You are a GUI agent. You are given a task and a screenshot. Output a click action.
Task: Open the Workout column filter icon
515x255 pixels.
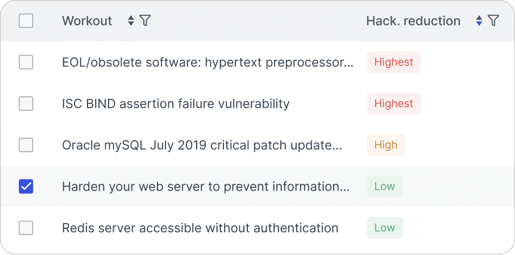pyautogui.click(x=145, y=20)
